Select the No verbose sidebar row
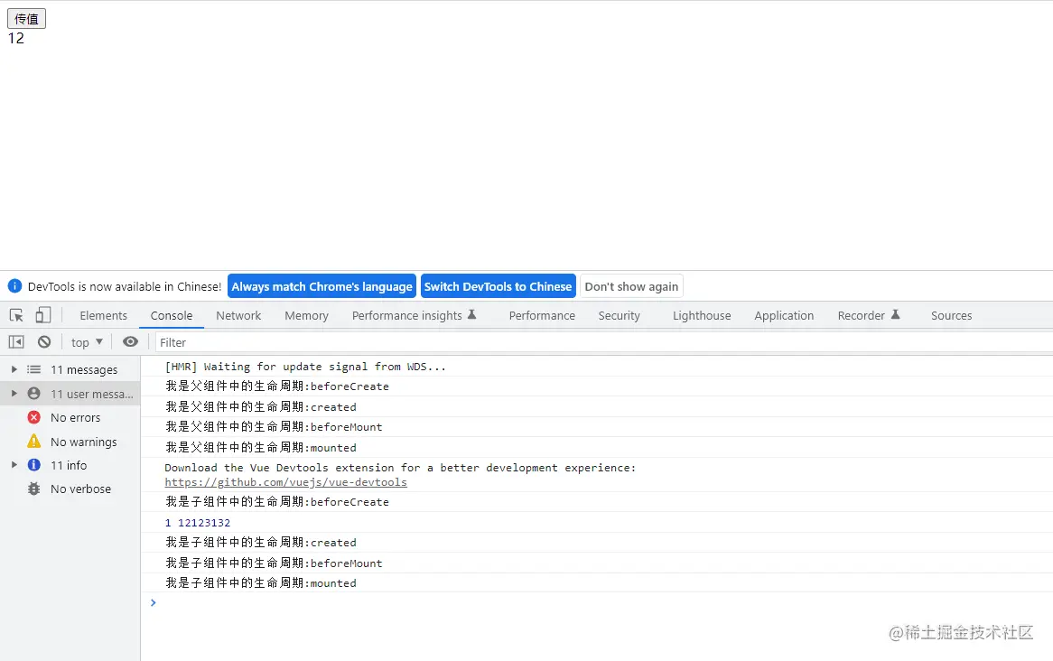The image size is (1053, 661). click(x=70, y=489)
